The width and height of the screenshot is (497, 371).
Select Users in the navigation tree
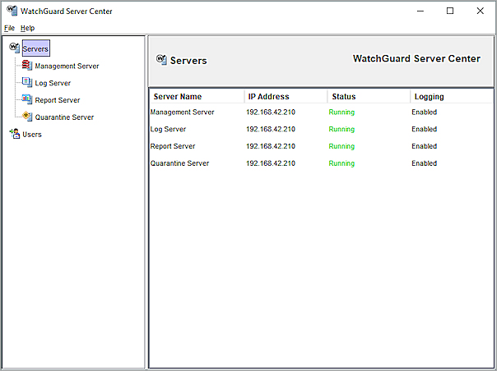tap(32, 135)
